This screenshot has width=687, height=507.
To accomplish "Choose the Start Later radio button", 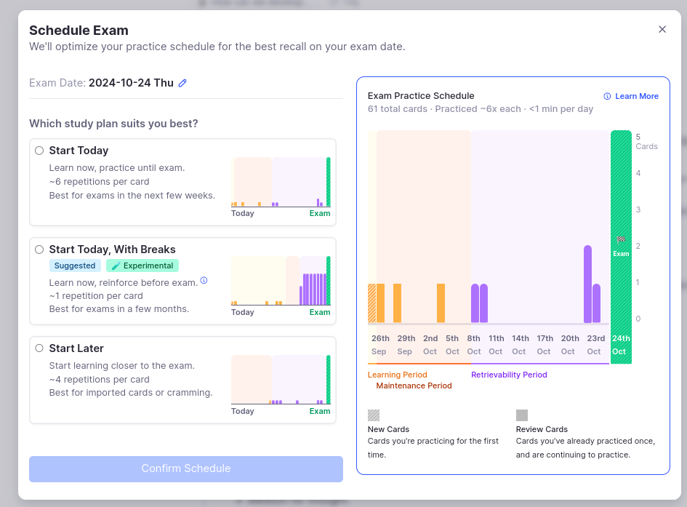I will (x=39, y=348).
